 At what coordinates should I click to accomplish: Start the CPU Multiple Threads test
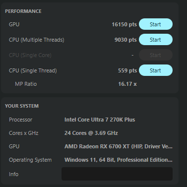(156, 40)
